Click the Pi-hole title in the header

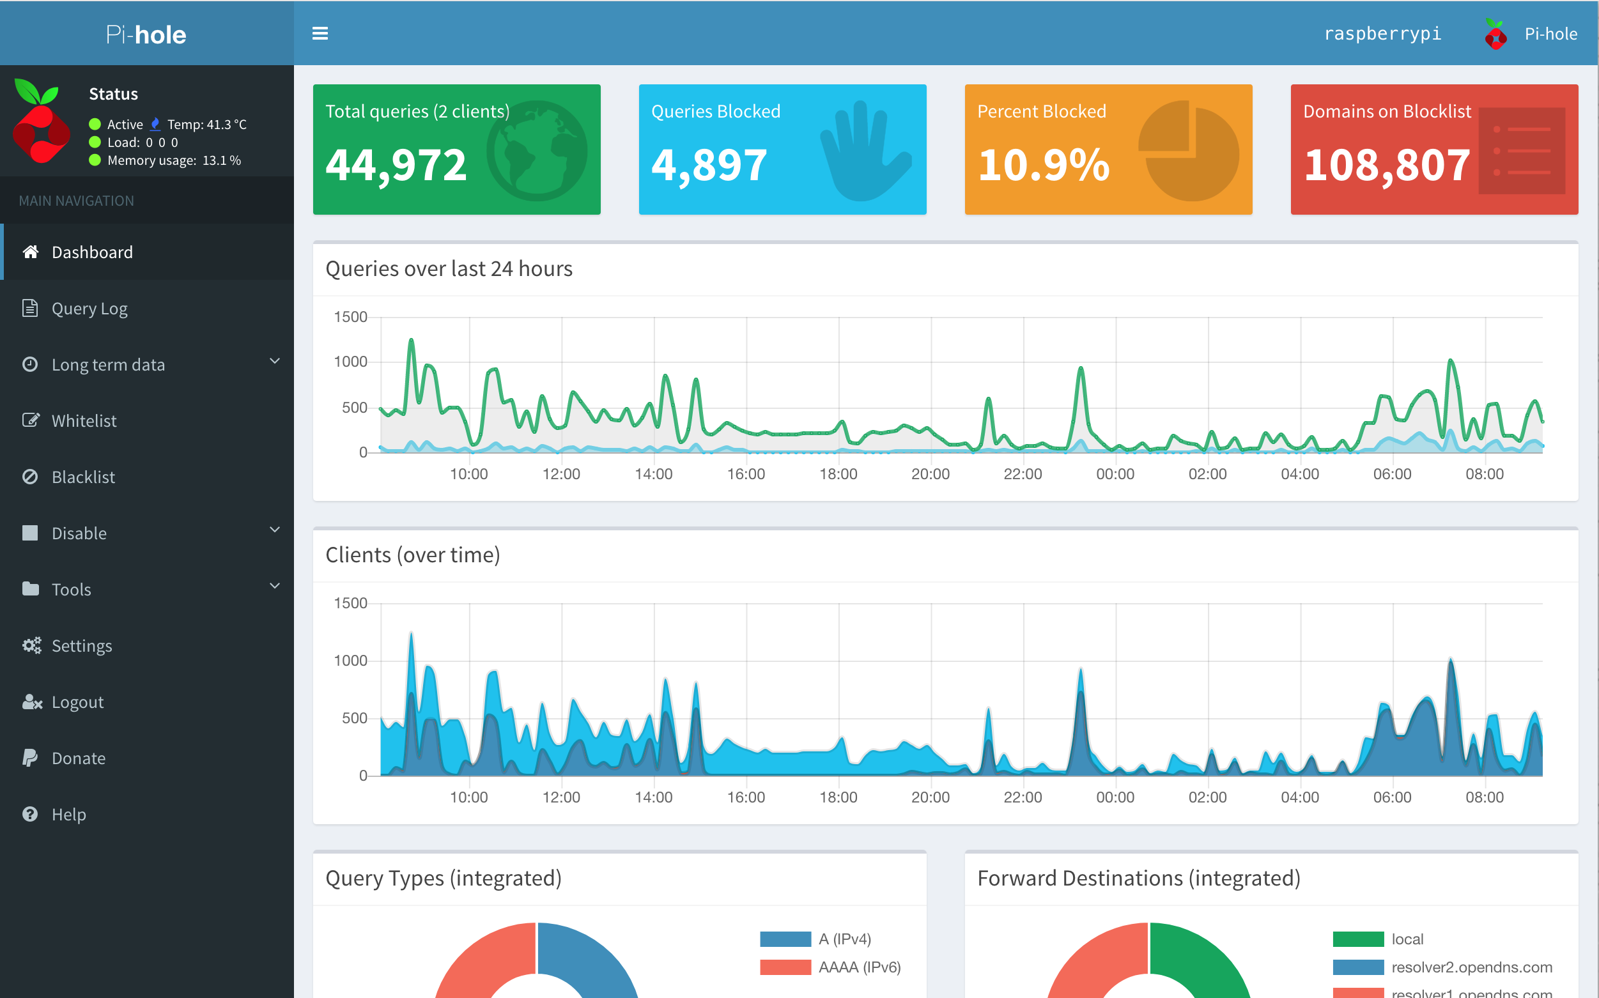(146, 35)
